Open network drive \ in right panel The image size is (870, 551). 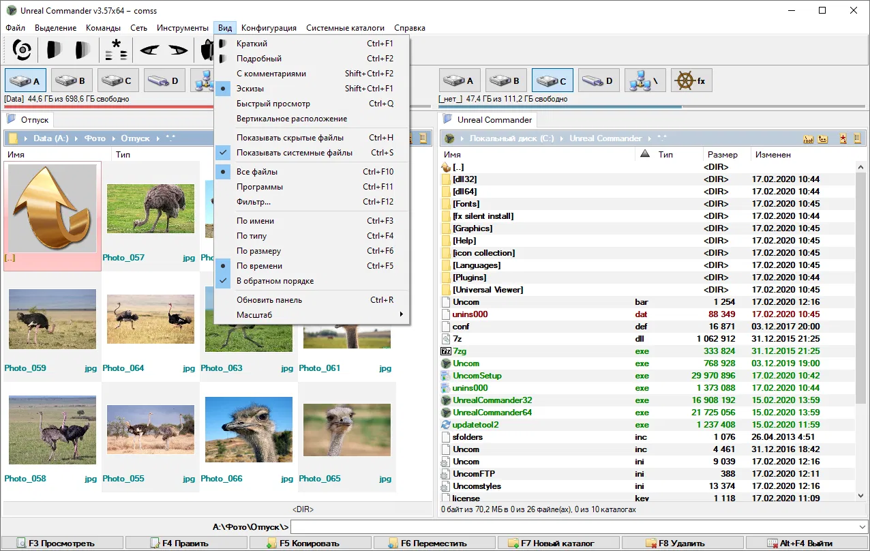pos(646,80)
